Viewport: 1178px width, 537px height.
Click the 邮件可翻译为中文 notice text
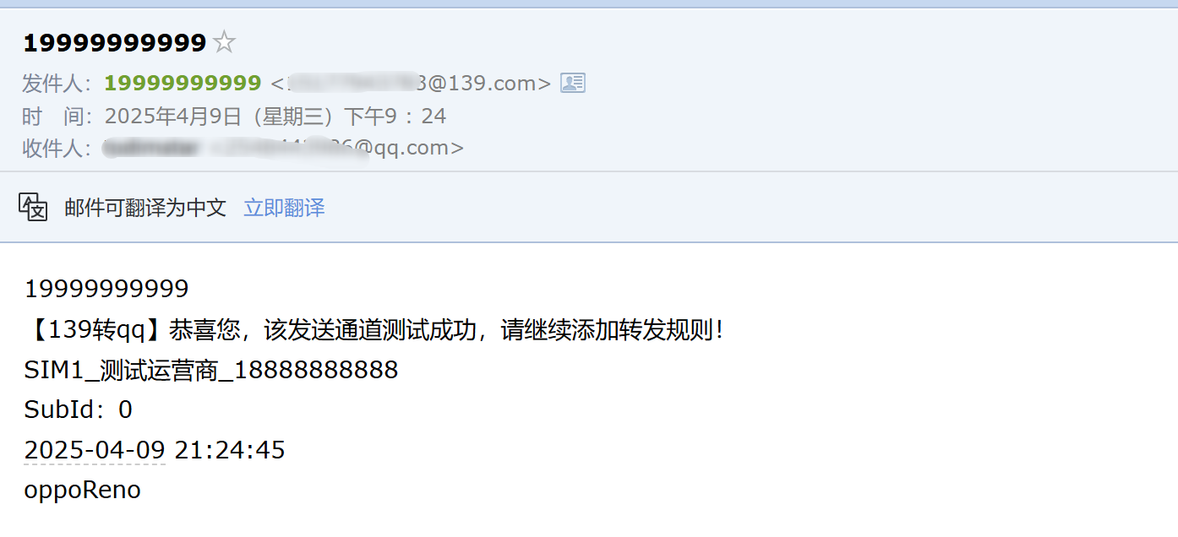[x=145, y=208]
